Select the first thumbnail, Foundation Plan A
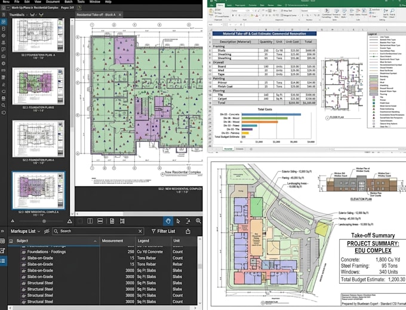The image size is (406, 310). 38,35
